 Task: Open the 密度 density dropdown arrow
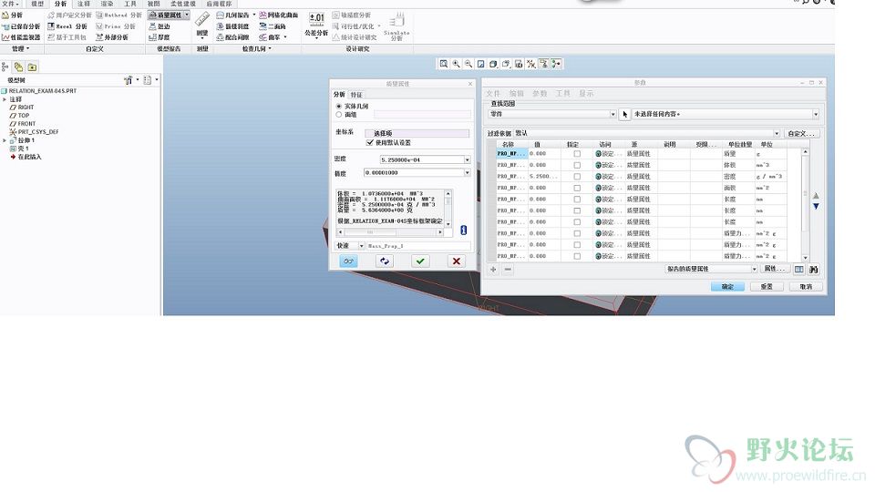coord(467,160)
